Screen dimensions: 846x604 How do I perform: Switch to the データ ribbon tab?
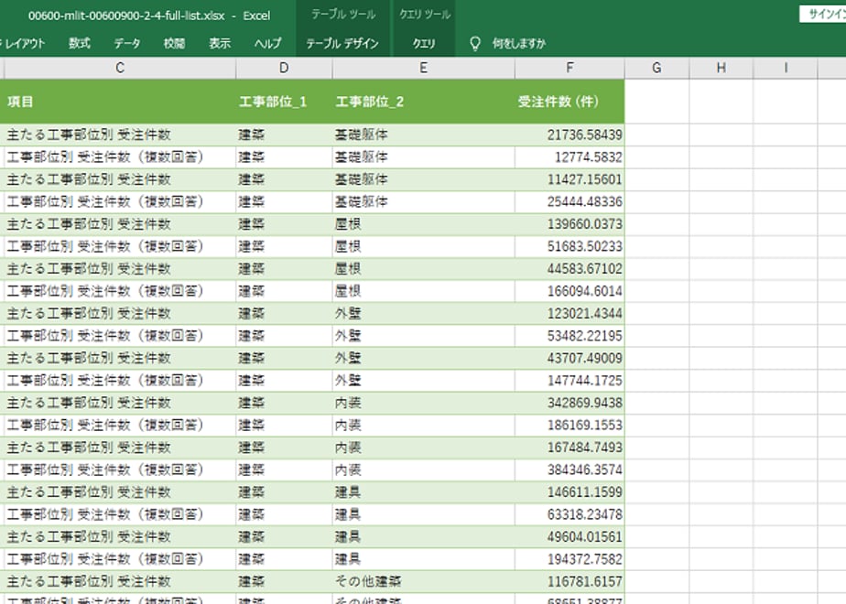pos(126,44)
